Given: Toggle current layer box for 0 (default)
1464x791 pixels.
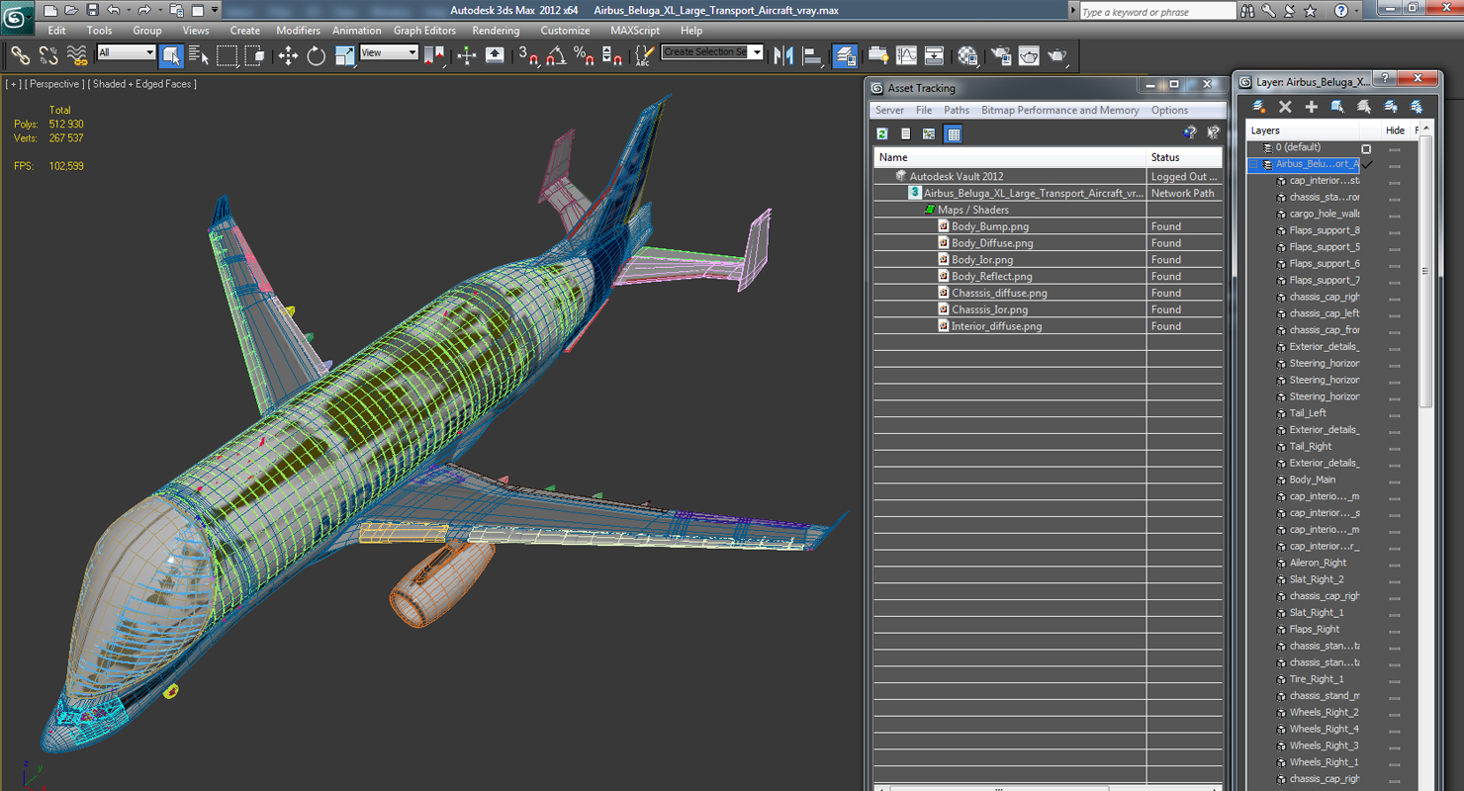Looking at the screenshot, I should [x=1366, y=148].
